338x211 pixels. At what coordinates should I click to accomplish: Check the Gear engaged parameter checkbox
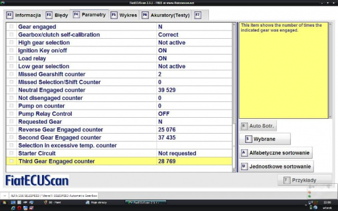coord(11,27)
